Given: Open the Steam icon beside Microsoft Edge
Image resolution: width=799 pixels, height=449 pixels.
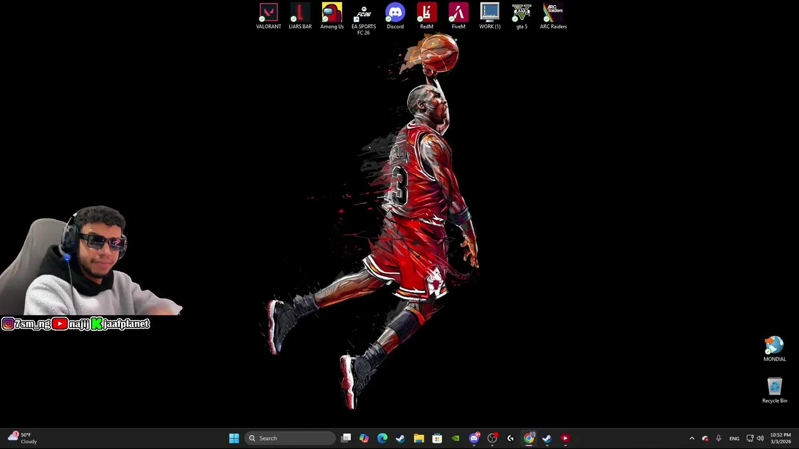Looking at the screenshot, I should (401, 438).
